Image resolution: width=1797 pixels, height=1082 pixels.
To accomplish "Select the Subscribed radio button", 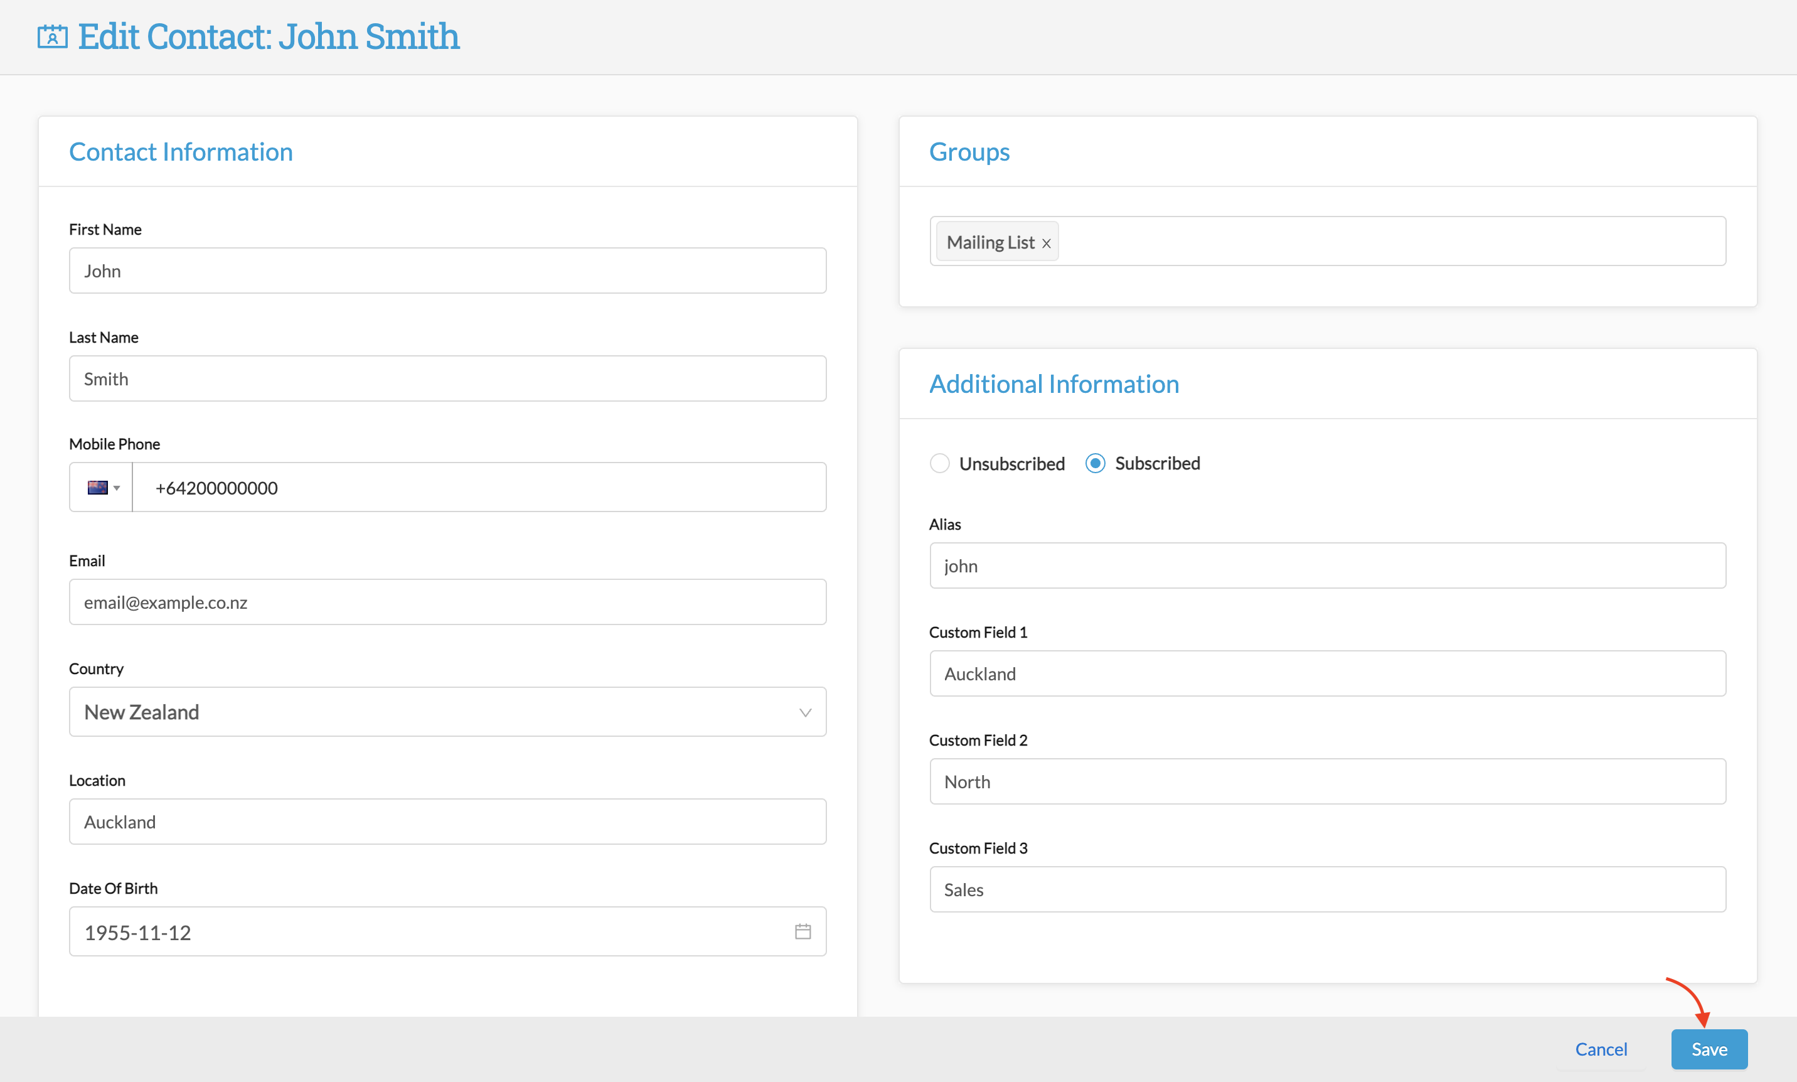I will pos(1094,464).
